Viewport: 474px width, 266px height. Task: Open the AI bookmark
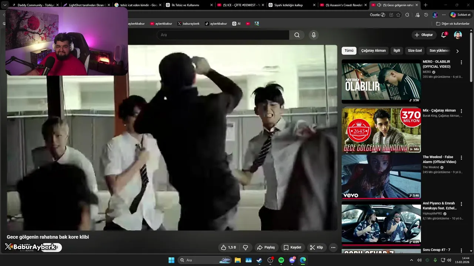point(237,24)
